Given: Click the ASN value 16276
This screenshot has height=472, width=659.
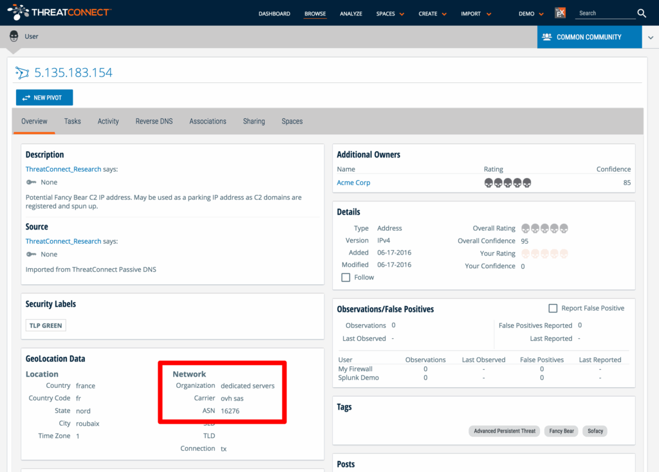Looking at the screenshot, I should [x=230, y=411].
